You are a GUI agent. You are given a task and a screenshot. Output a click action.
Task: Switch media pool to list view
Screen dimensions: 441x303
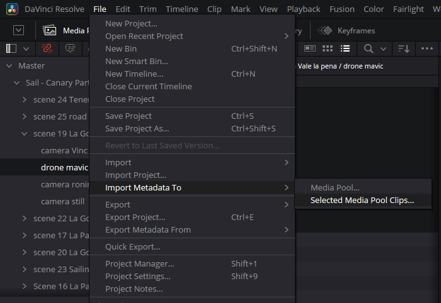click(345, 48)
